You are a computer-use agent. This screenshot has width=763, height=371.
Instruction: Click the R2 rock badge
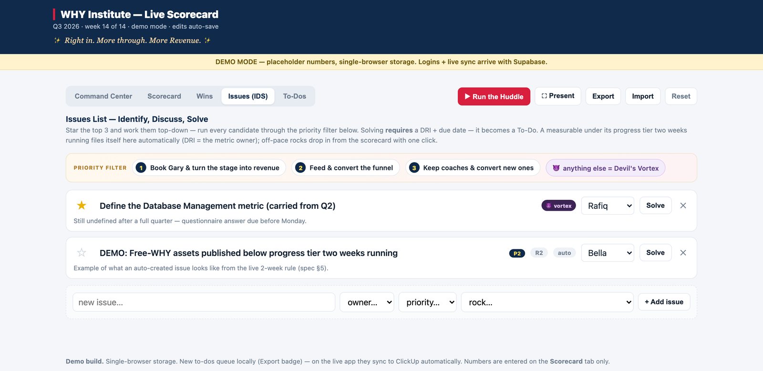click(x=539, y=253)
